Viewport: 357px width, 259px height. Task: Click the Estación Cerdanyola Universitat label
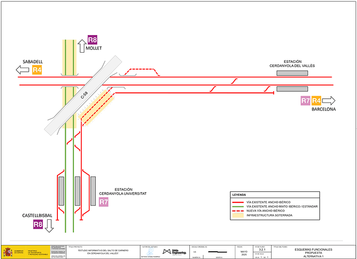123,191
